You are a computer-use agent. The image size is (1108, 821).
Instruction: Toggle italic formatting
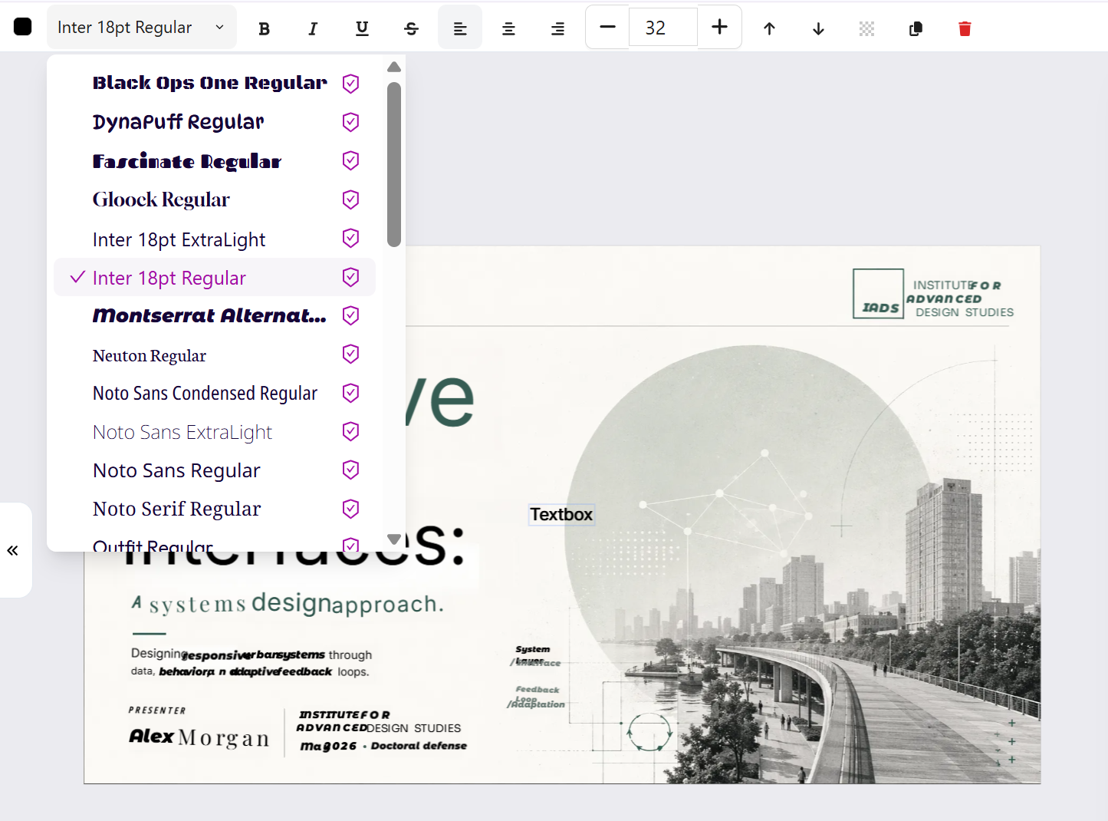click(x=313, y=28)
